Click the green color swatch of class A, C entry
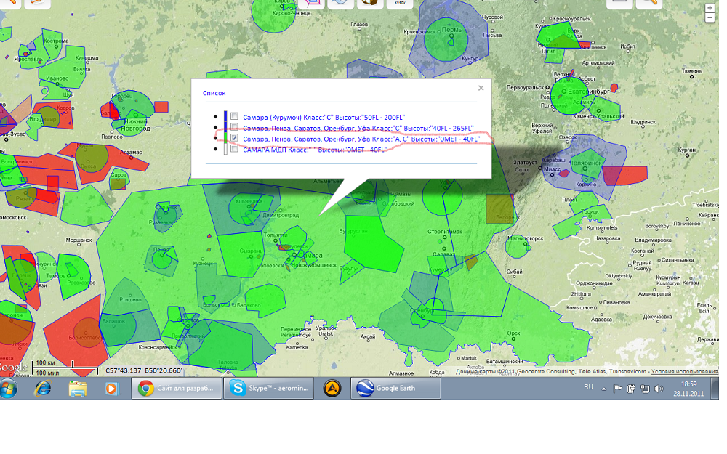Viewport: 727px width, 454px height. [x=226, y=138]
